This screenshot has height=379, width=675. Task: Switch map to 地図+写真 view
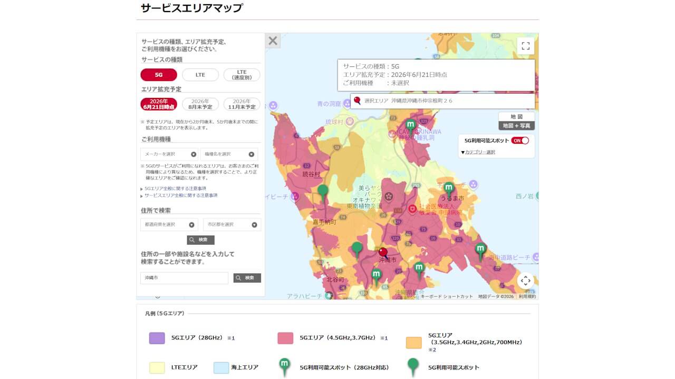pyautogui.click(x=517, y=126)
